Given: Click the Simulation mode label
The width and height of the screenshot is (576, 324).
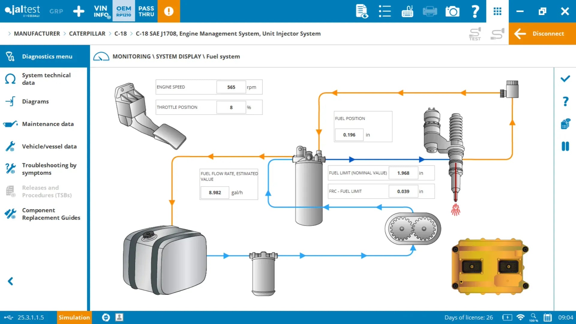Looking at the screenshot, I should [74, 317].
